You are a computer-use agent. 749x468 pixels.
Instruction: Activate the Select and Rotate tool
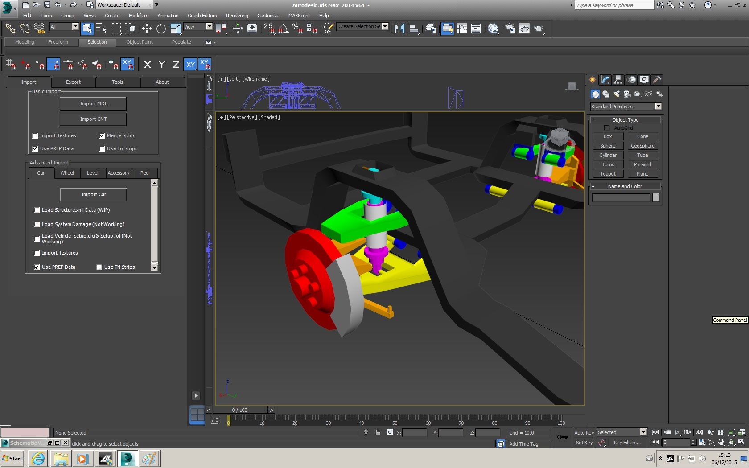(x=161, y=29)
